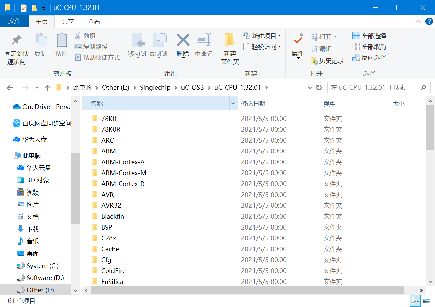The height and width of the screenshot is (307, 435).
Task: Click the Copy ribbon icon
Action: point(40,45)
